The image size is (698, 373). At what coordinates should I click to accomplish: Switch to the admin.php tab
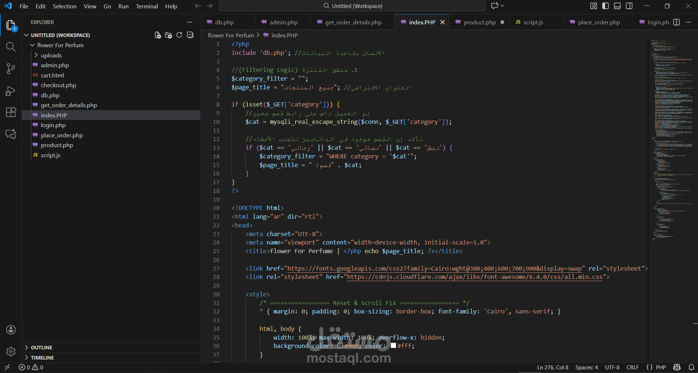point(283,22)
